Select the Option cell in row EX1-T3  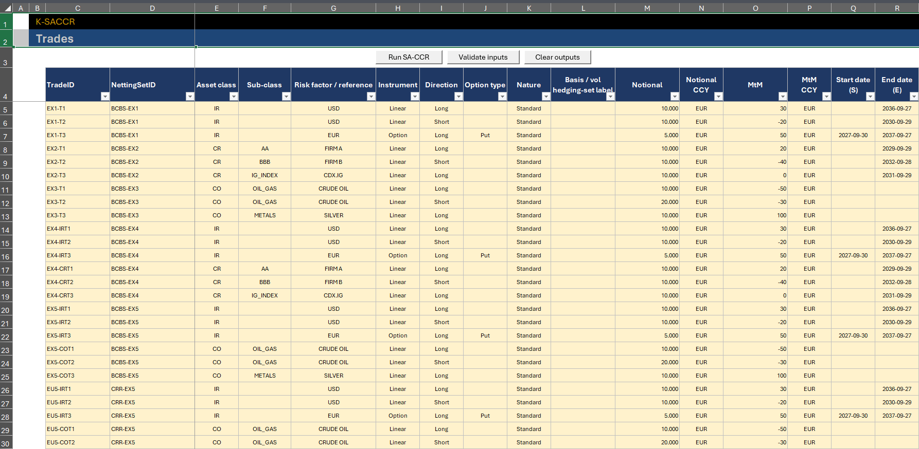click(x=398, y=135)
